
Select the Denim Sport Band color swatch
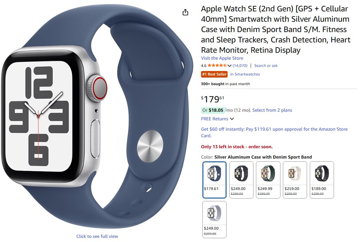click(214, 180)
